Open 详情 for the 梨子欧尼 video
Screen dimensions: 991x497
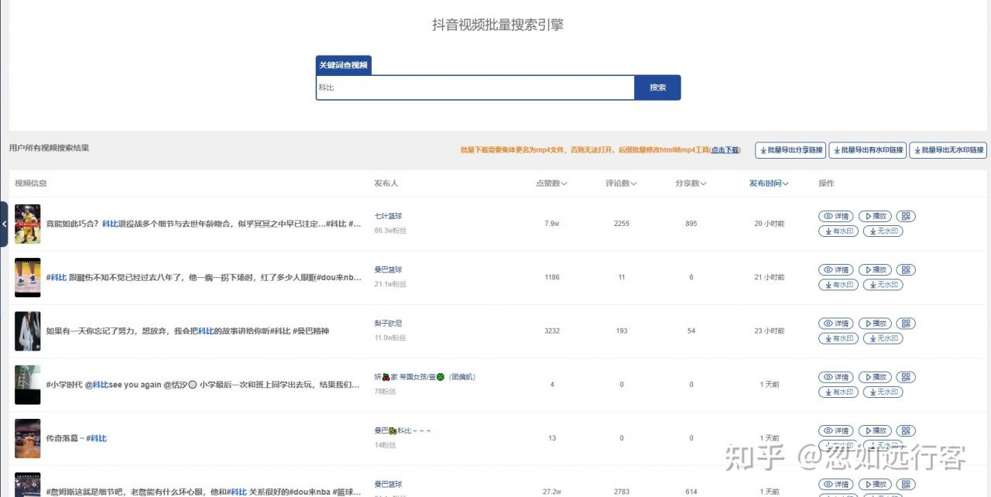click(x=837, y=324)
